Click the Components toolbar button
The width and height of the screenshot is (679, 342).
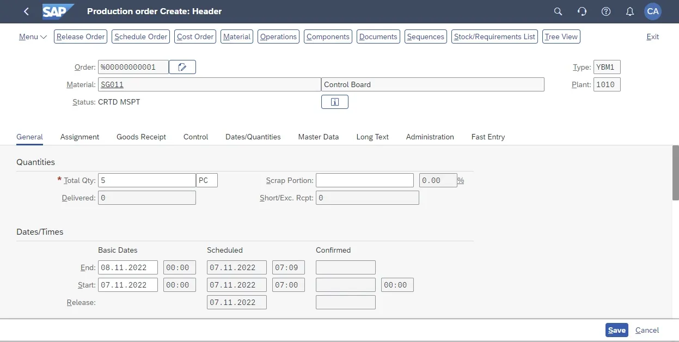(328, 36)
